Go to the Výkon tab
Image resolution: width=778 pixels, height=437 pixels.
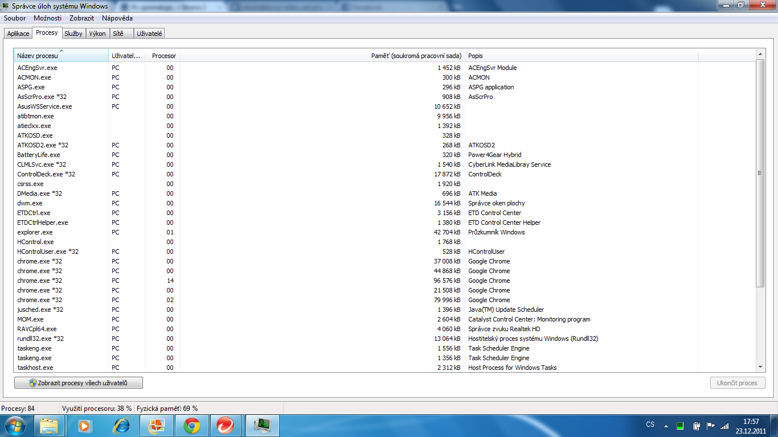[x=97, y=34]
